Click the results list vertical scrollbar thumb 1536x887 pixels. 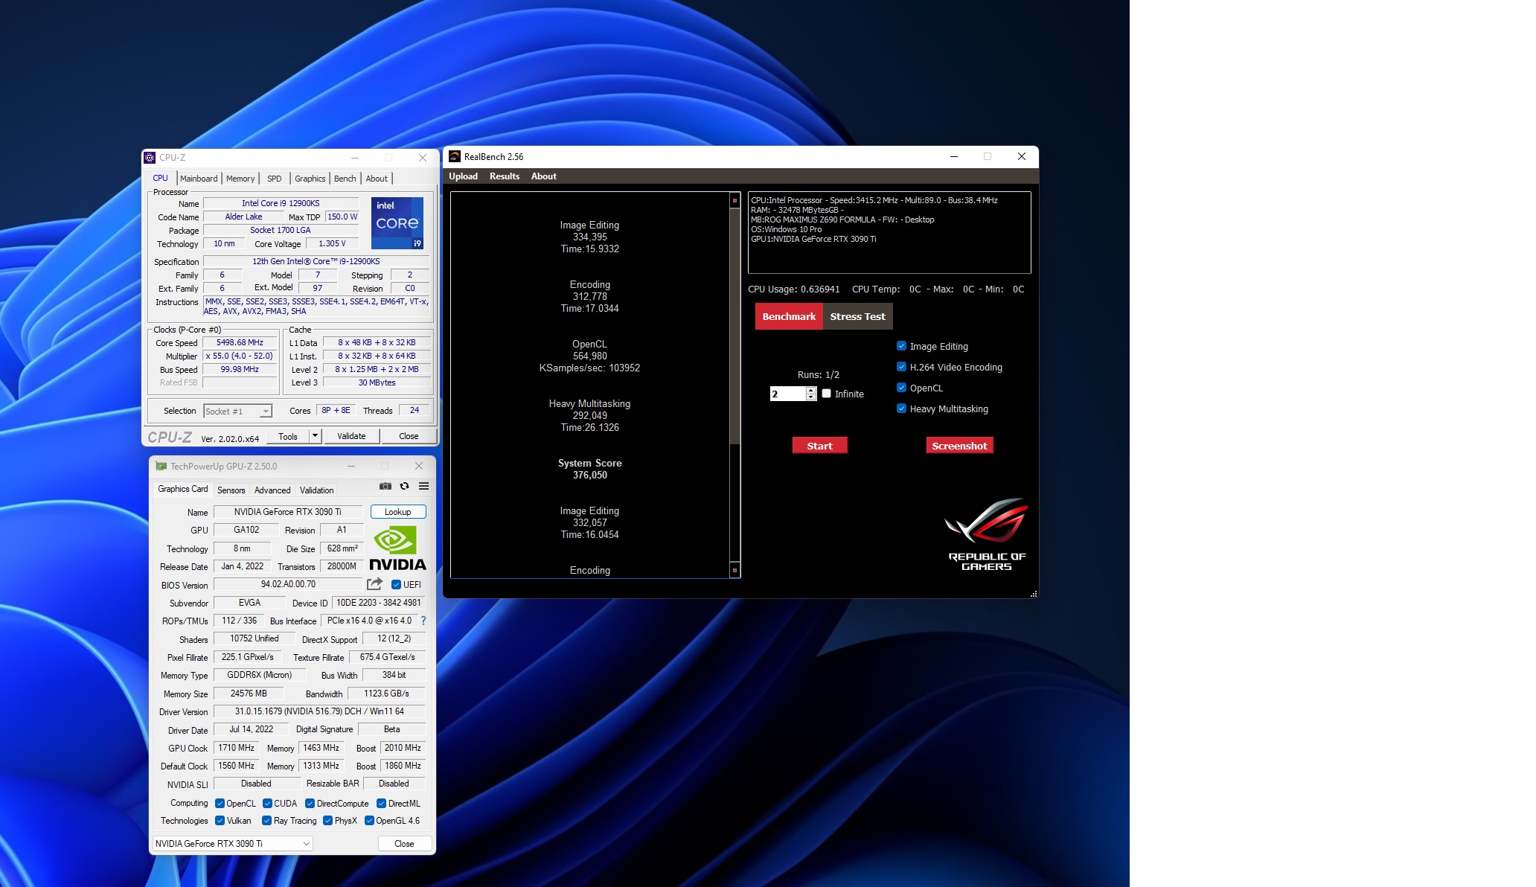pos(735,326)
